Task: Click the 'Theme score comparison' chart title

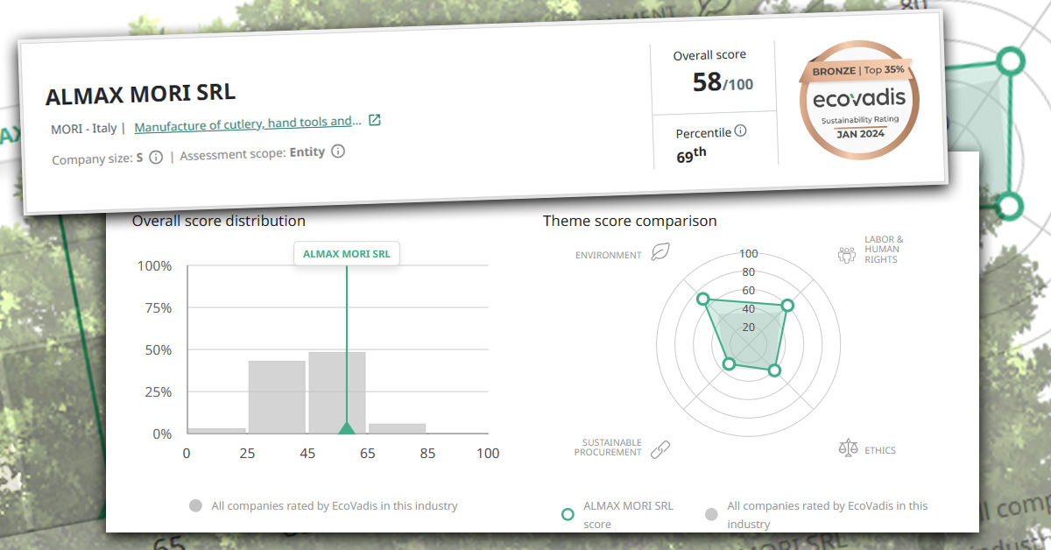Action: pos(630,221)
